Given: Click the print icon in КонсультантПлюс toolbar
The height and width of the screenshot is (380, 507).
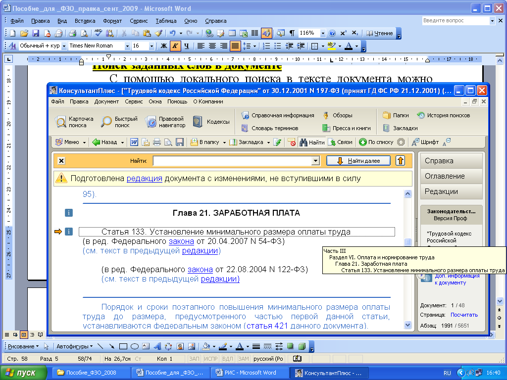Looking at the screenshot, I should pyautogui.click(x=156, y=142).
